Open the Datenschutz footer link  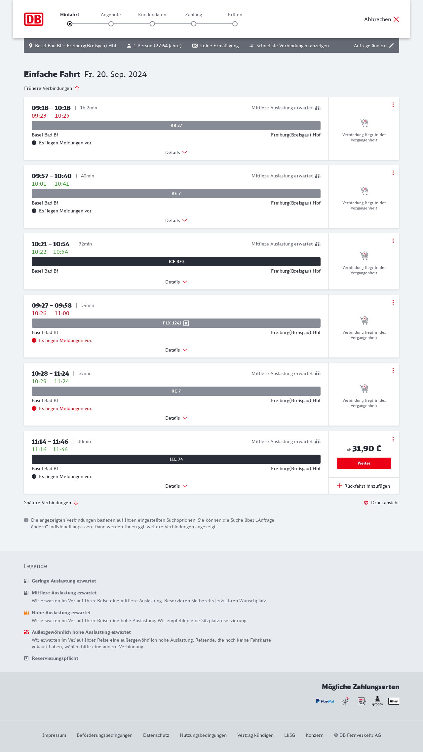[x=156, y=735]
